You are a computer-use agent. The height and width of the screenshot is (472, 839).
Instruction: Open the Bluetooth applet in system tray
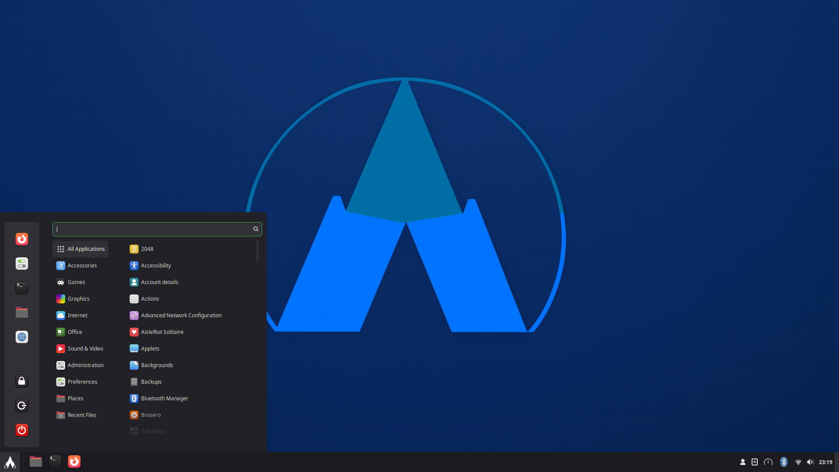(784, 462)
